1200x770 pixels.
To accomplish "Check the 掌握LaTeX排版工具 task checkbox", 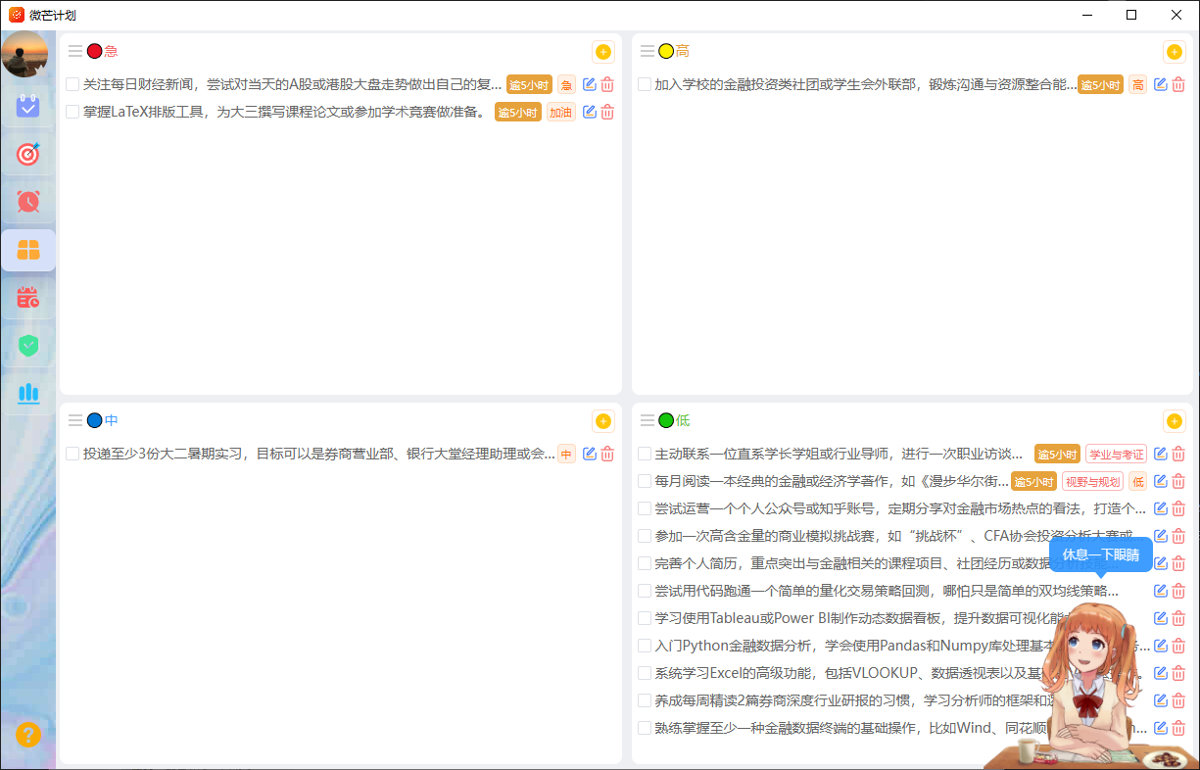I will point(72,112).
